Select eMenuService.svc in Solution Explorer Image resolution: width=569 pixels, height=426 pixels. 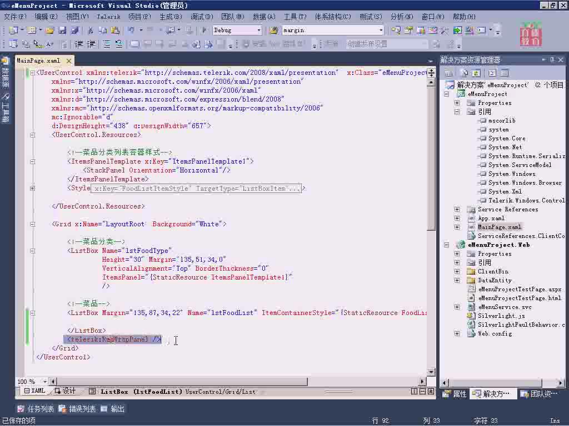pyautogui.click(x=505, y=307)
